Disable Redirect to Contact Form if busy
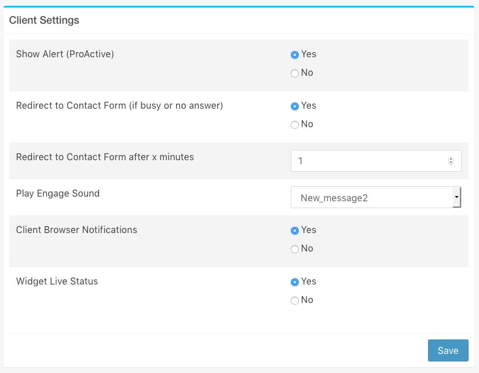 point(295,125)
